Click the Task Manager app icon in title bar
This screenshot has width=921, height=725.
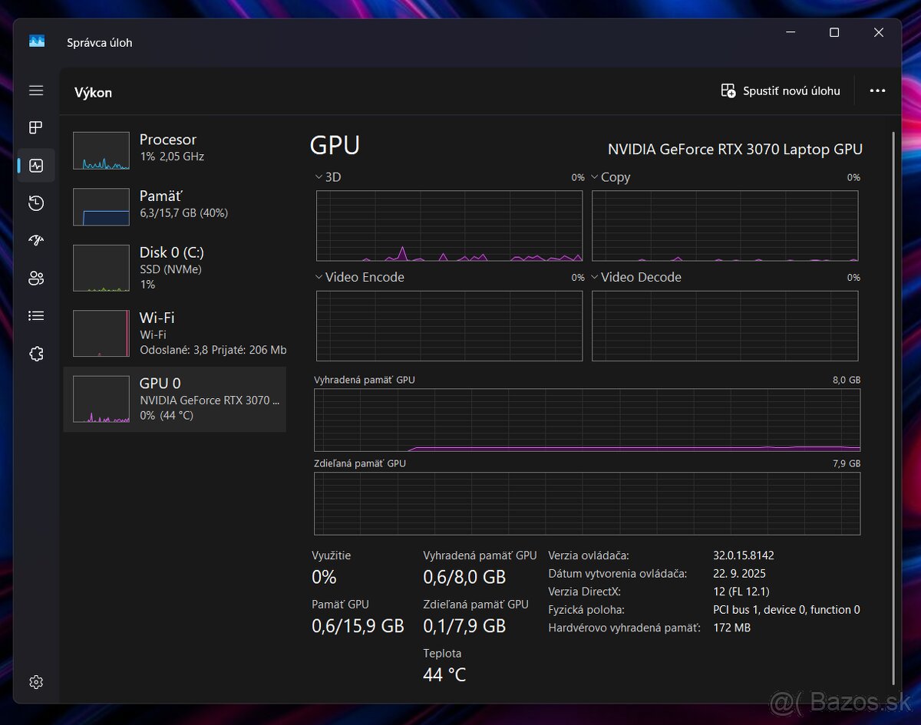(x=37, y=41)
